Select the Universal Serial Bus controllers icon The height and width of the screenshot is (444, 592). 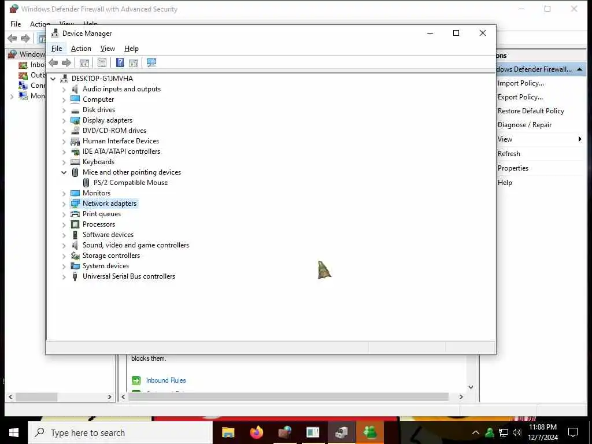pyautogui.click(x=75, y=276)
